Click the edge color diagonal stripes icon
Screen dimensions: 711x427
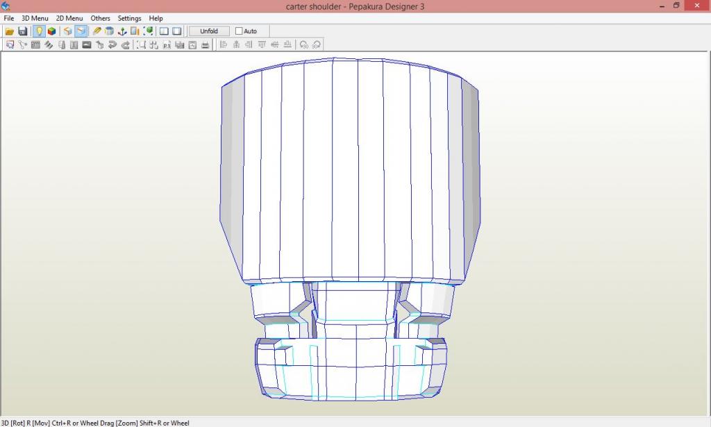tap(49, 44)
